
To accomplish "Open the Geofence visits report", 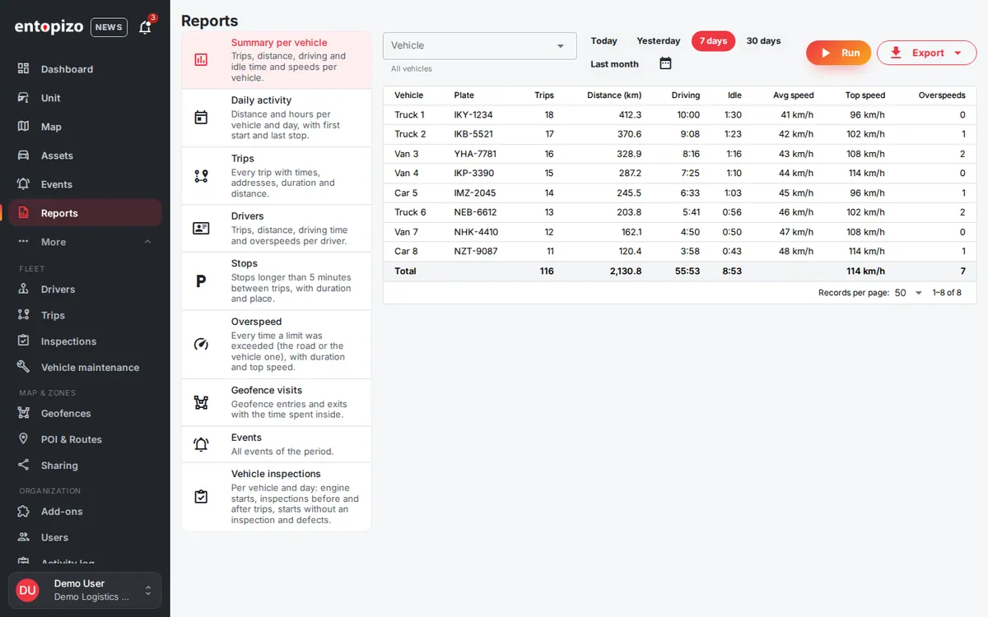I will click(x=277, y=402).
